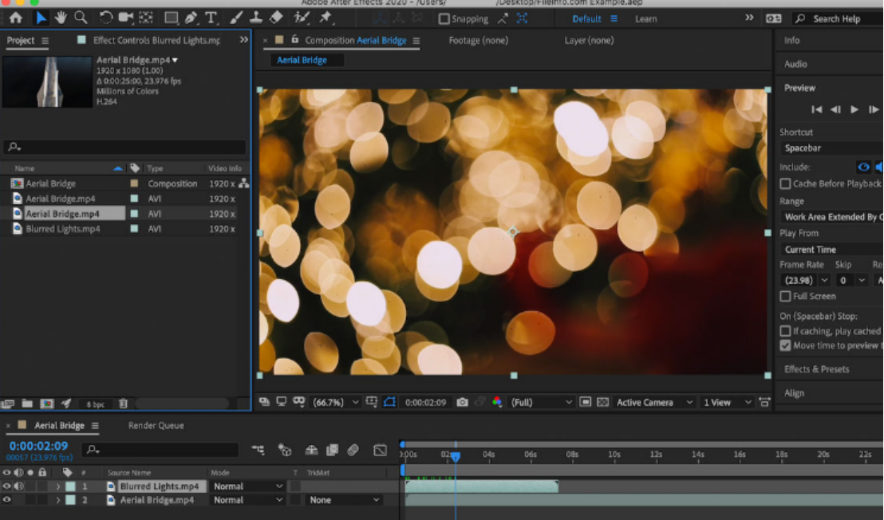Image resolution: width=884 pixels, height=520 pixels.
Task: Select the Hand tool in the toolbar
Action: [60, 18]
